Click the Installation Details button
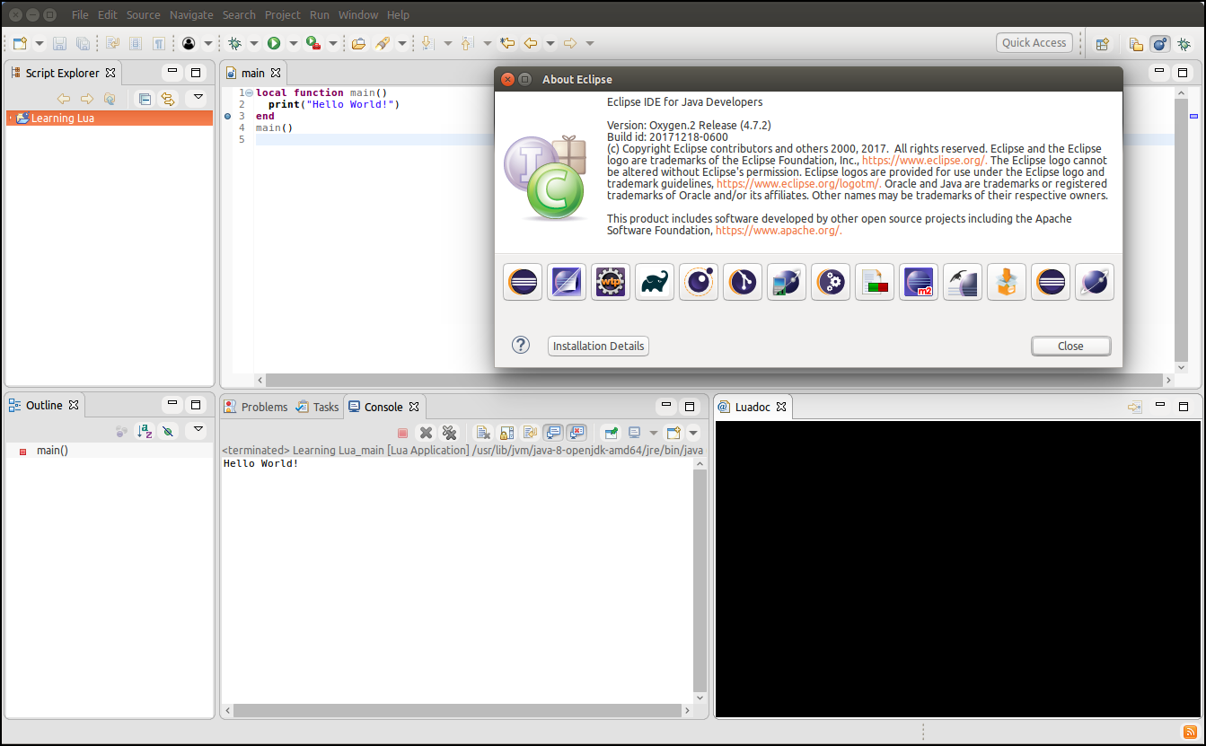The image size is (1206, 746). pos(598,346)
